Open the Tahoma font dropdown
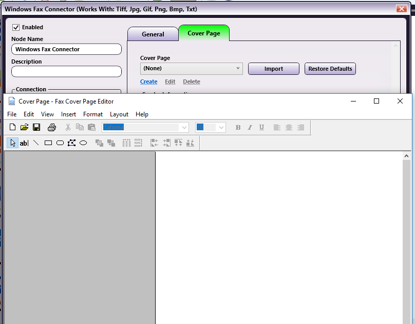415x324 pixels. 184,127
